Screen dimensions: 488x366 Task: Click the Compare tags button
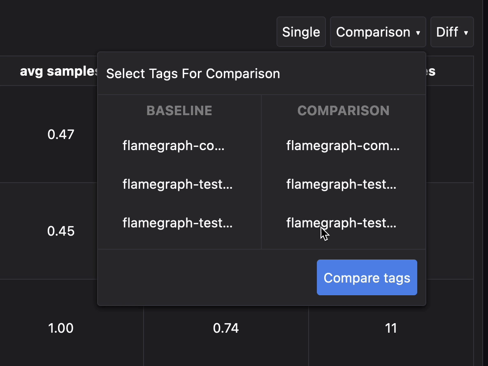pyautogui.click(x=366, y=277)
